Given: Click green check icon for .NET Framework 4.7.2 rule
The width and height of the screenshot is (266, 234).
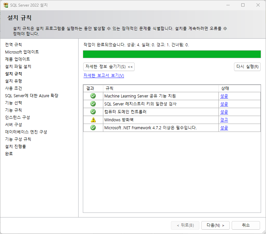Looking at the screenshot, I should click(x=93, y=128).
